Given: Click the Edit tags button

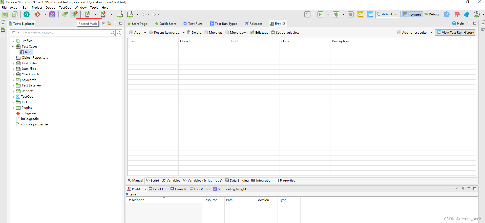Looking at the screenshot, I should point(259,33).
